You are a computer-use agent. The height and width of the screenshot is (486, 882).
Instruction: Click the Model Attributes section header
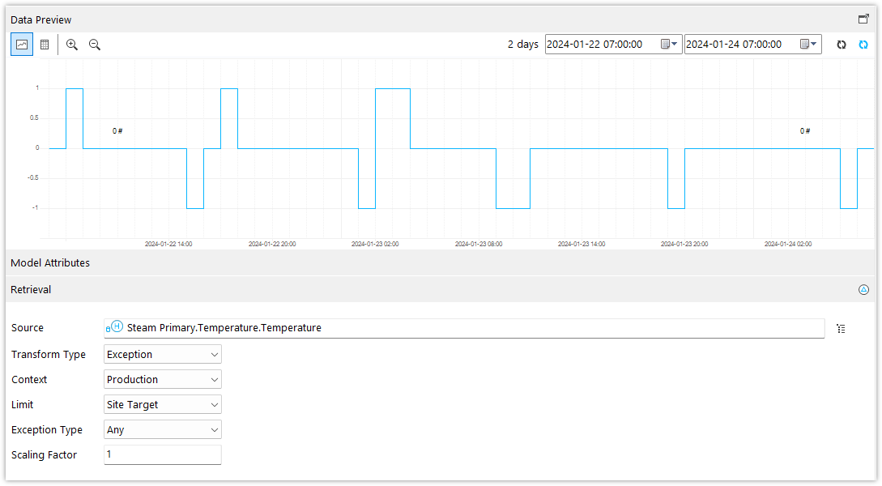point(50,262)
